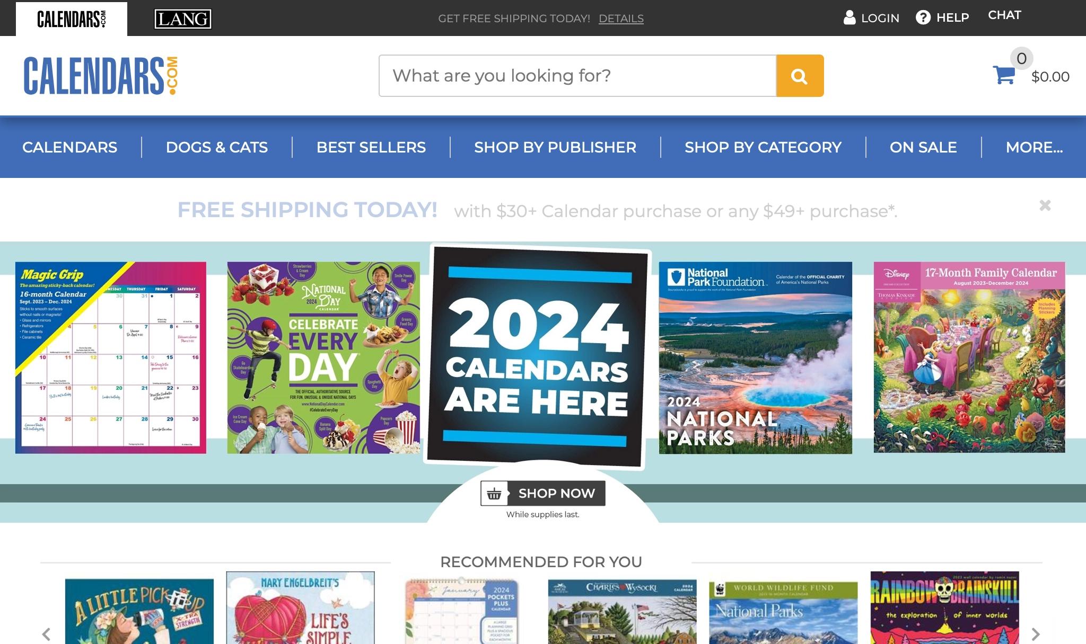This screenshot has width=1086, height=644.
Task: Open the shopping cart icon
Action: 1004,75
